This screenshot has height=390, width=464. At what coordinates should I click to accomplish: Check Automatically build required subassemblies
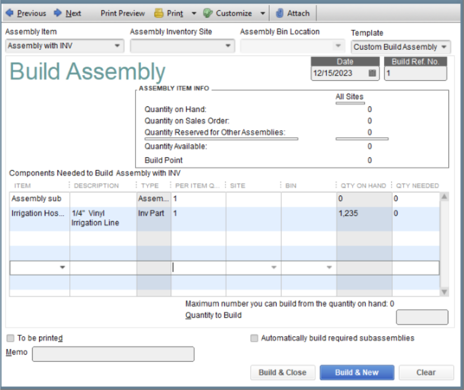tap(254, 338)
